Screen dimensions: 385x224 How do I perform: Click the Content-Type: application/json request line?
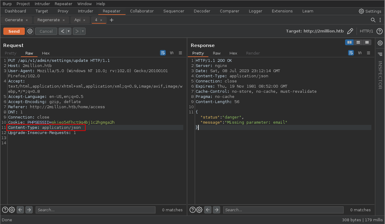(x=44, y=128)
